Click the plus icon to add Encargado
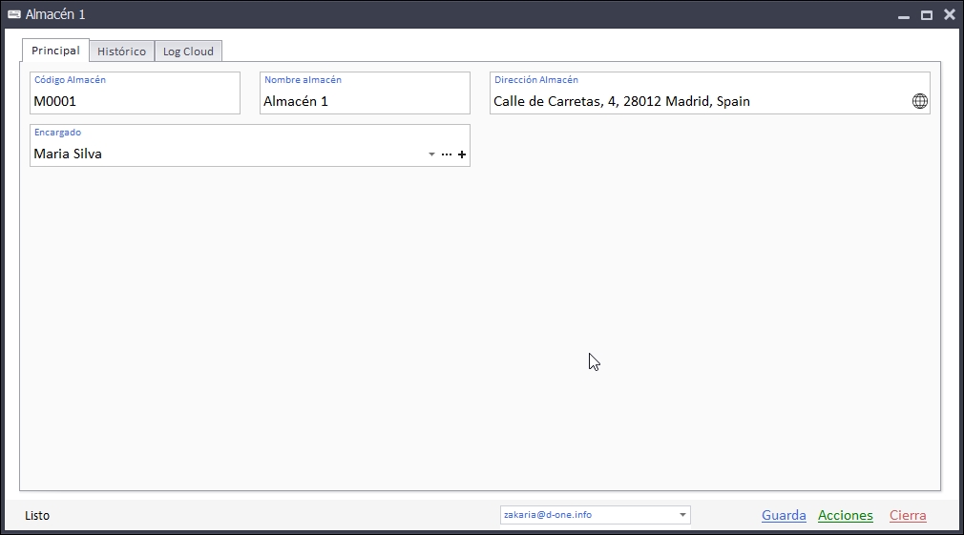Viewport: 964px width, 535px height. click(462, 154)
